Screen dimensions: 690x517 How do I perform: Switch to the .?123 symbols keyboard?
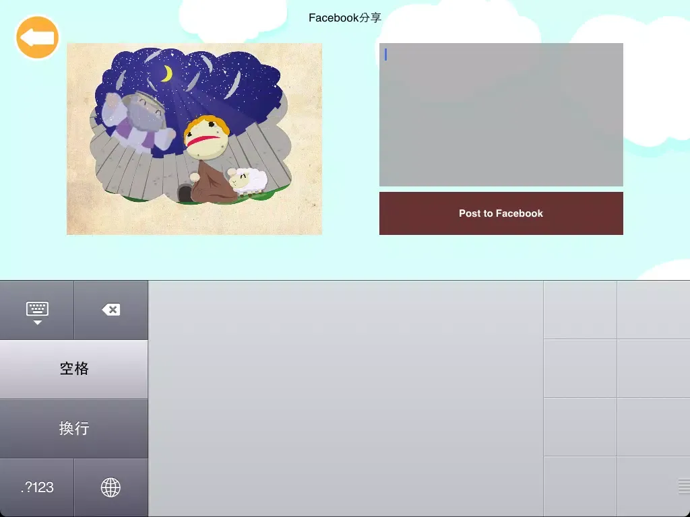pyautogui.click(x=37, y=487)
